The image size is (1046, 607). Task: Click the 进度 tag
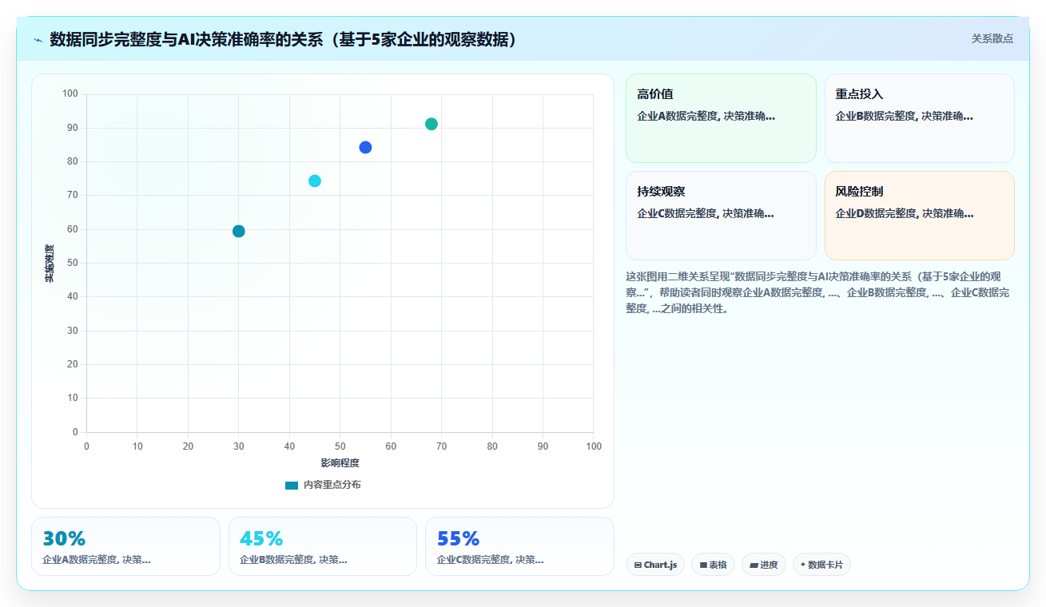pos(764,565)
